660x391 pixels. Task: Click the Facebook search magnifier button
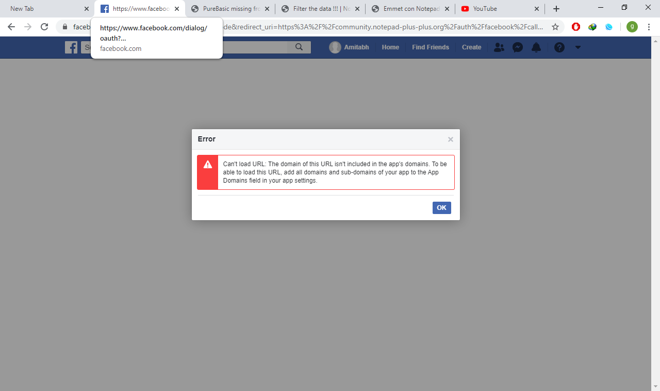pos(299,47)
